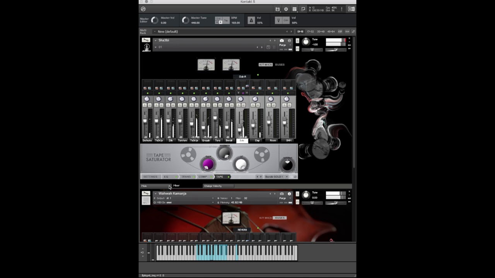Toggle Sha3bi instrument S solo button
This screenshot has width=495, height=278.
pos(297,41)
